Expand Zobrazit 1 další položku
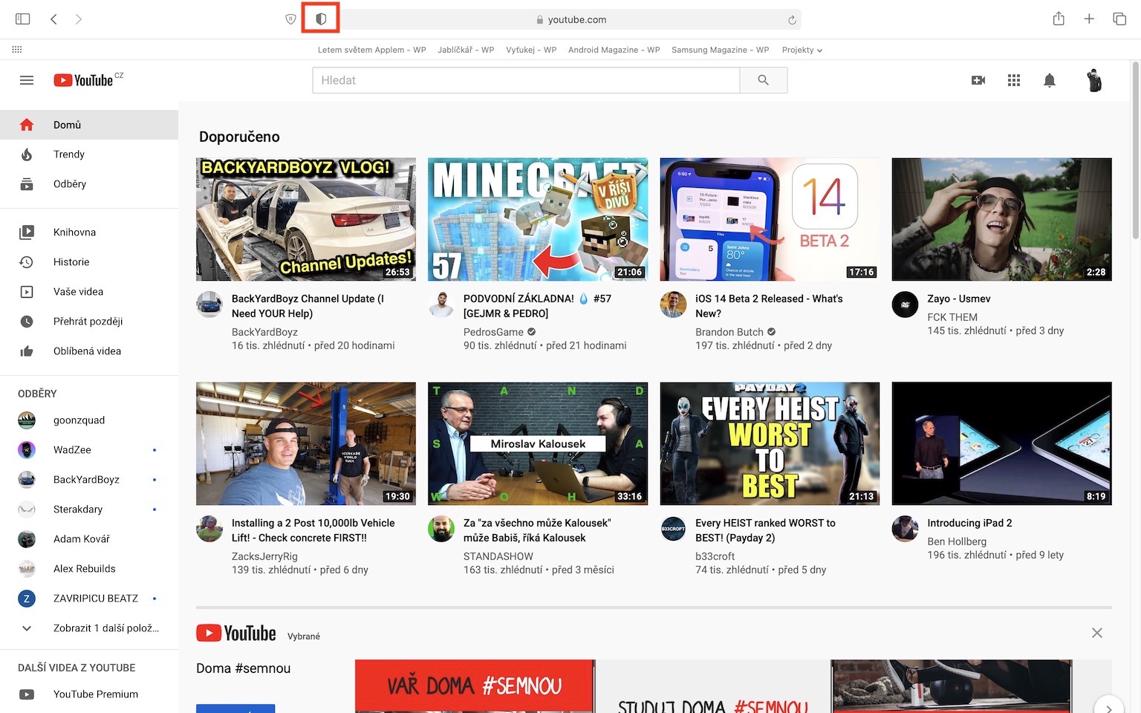The image size is (1141, 713). tap(89, 628)
